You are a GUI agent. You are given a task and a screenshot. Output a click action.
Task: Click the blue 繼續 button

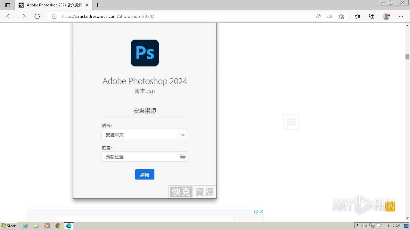pyautogui.click(x=145, y=174)
